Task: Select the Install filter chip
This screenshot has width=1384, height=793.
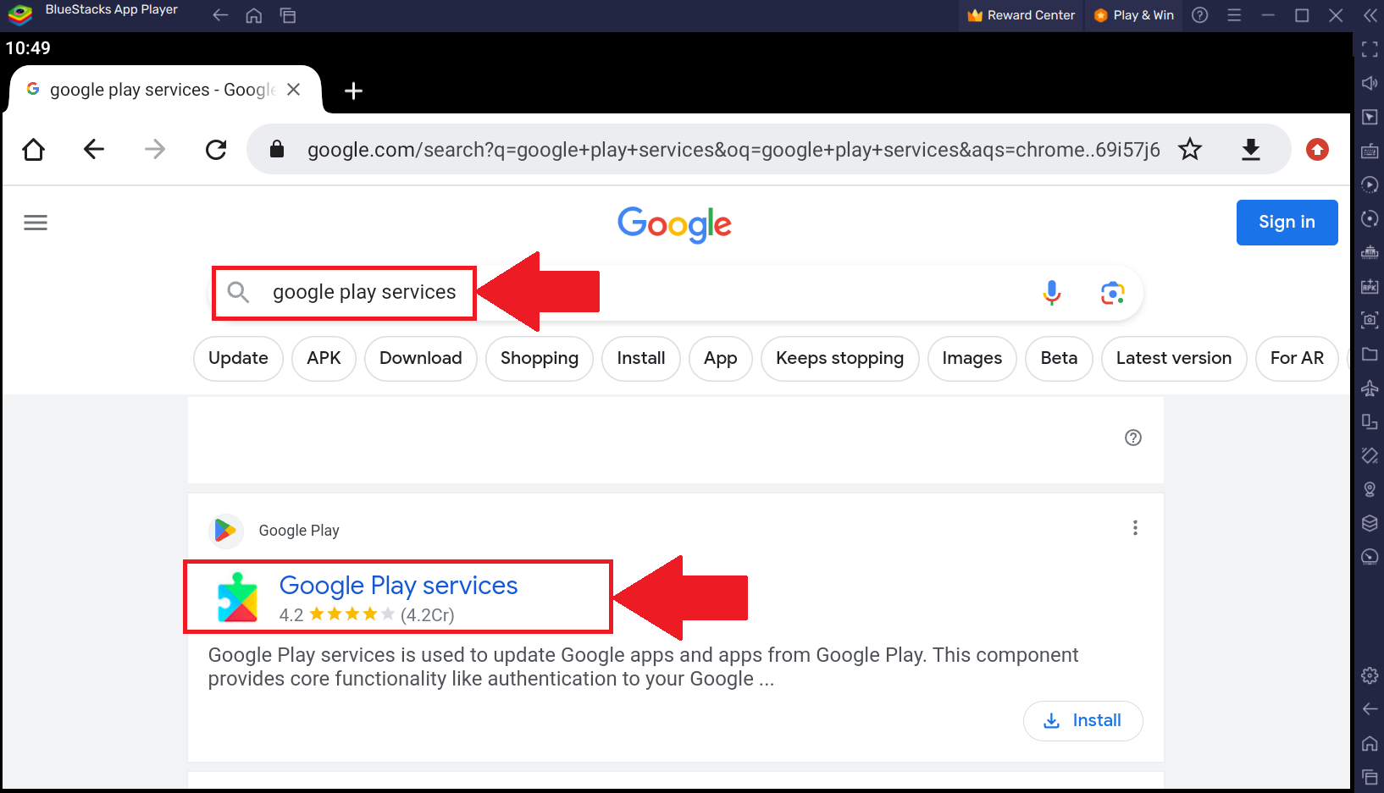Action: [641, 359]
